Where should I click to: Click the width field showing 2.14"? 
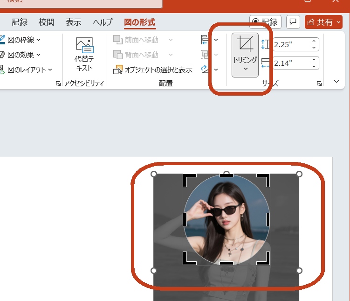click(x=291, y=63)
